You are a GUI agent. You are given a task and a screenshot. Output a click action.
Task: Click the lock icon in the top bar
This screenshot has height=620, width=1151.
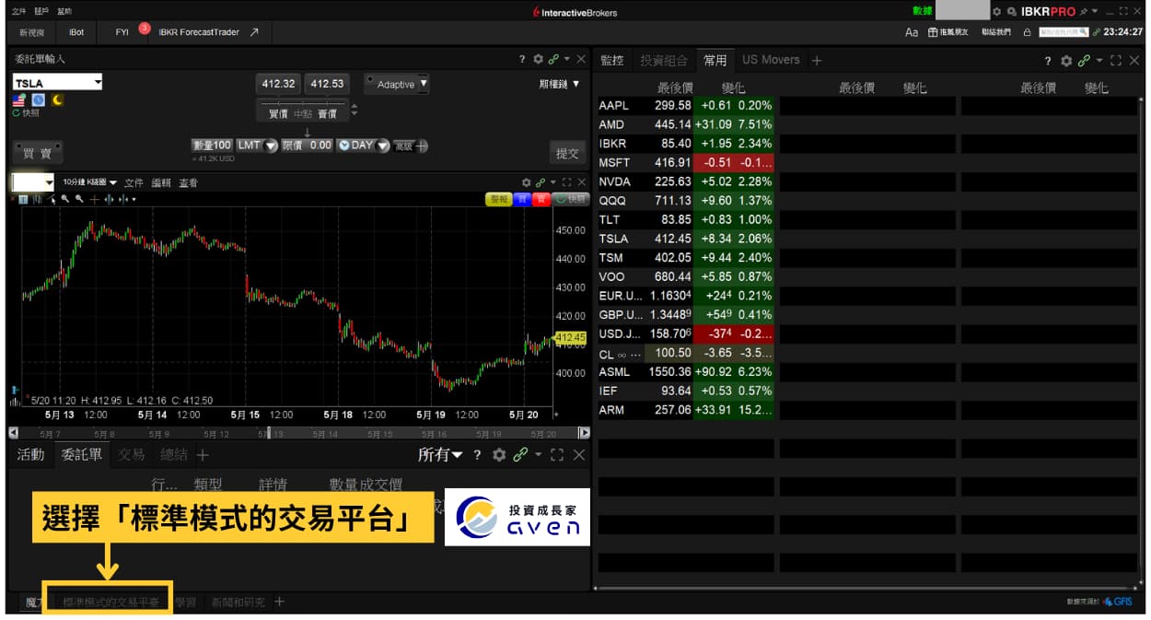coord(1027,32)
